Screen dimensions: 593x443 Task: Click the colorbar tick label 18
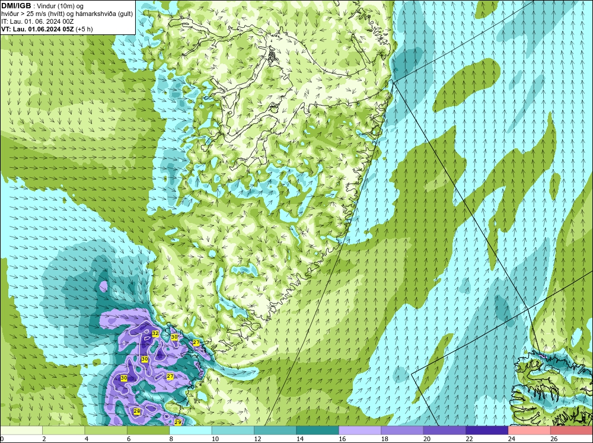(384, 439)
